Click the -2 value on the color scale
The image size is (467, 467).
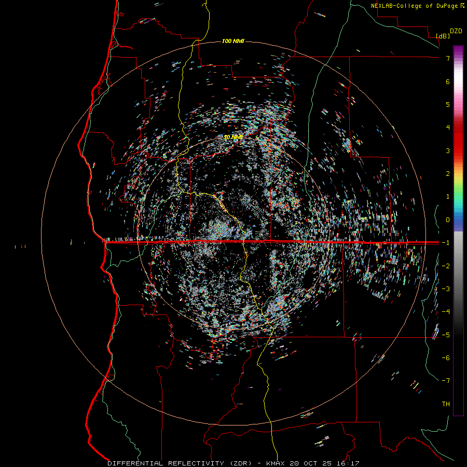pos(446,266)
